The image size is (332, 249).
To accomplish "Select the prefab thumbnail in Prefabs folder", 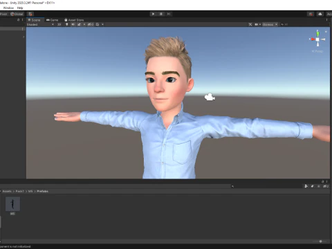I will (12, 204).
